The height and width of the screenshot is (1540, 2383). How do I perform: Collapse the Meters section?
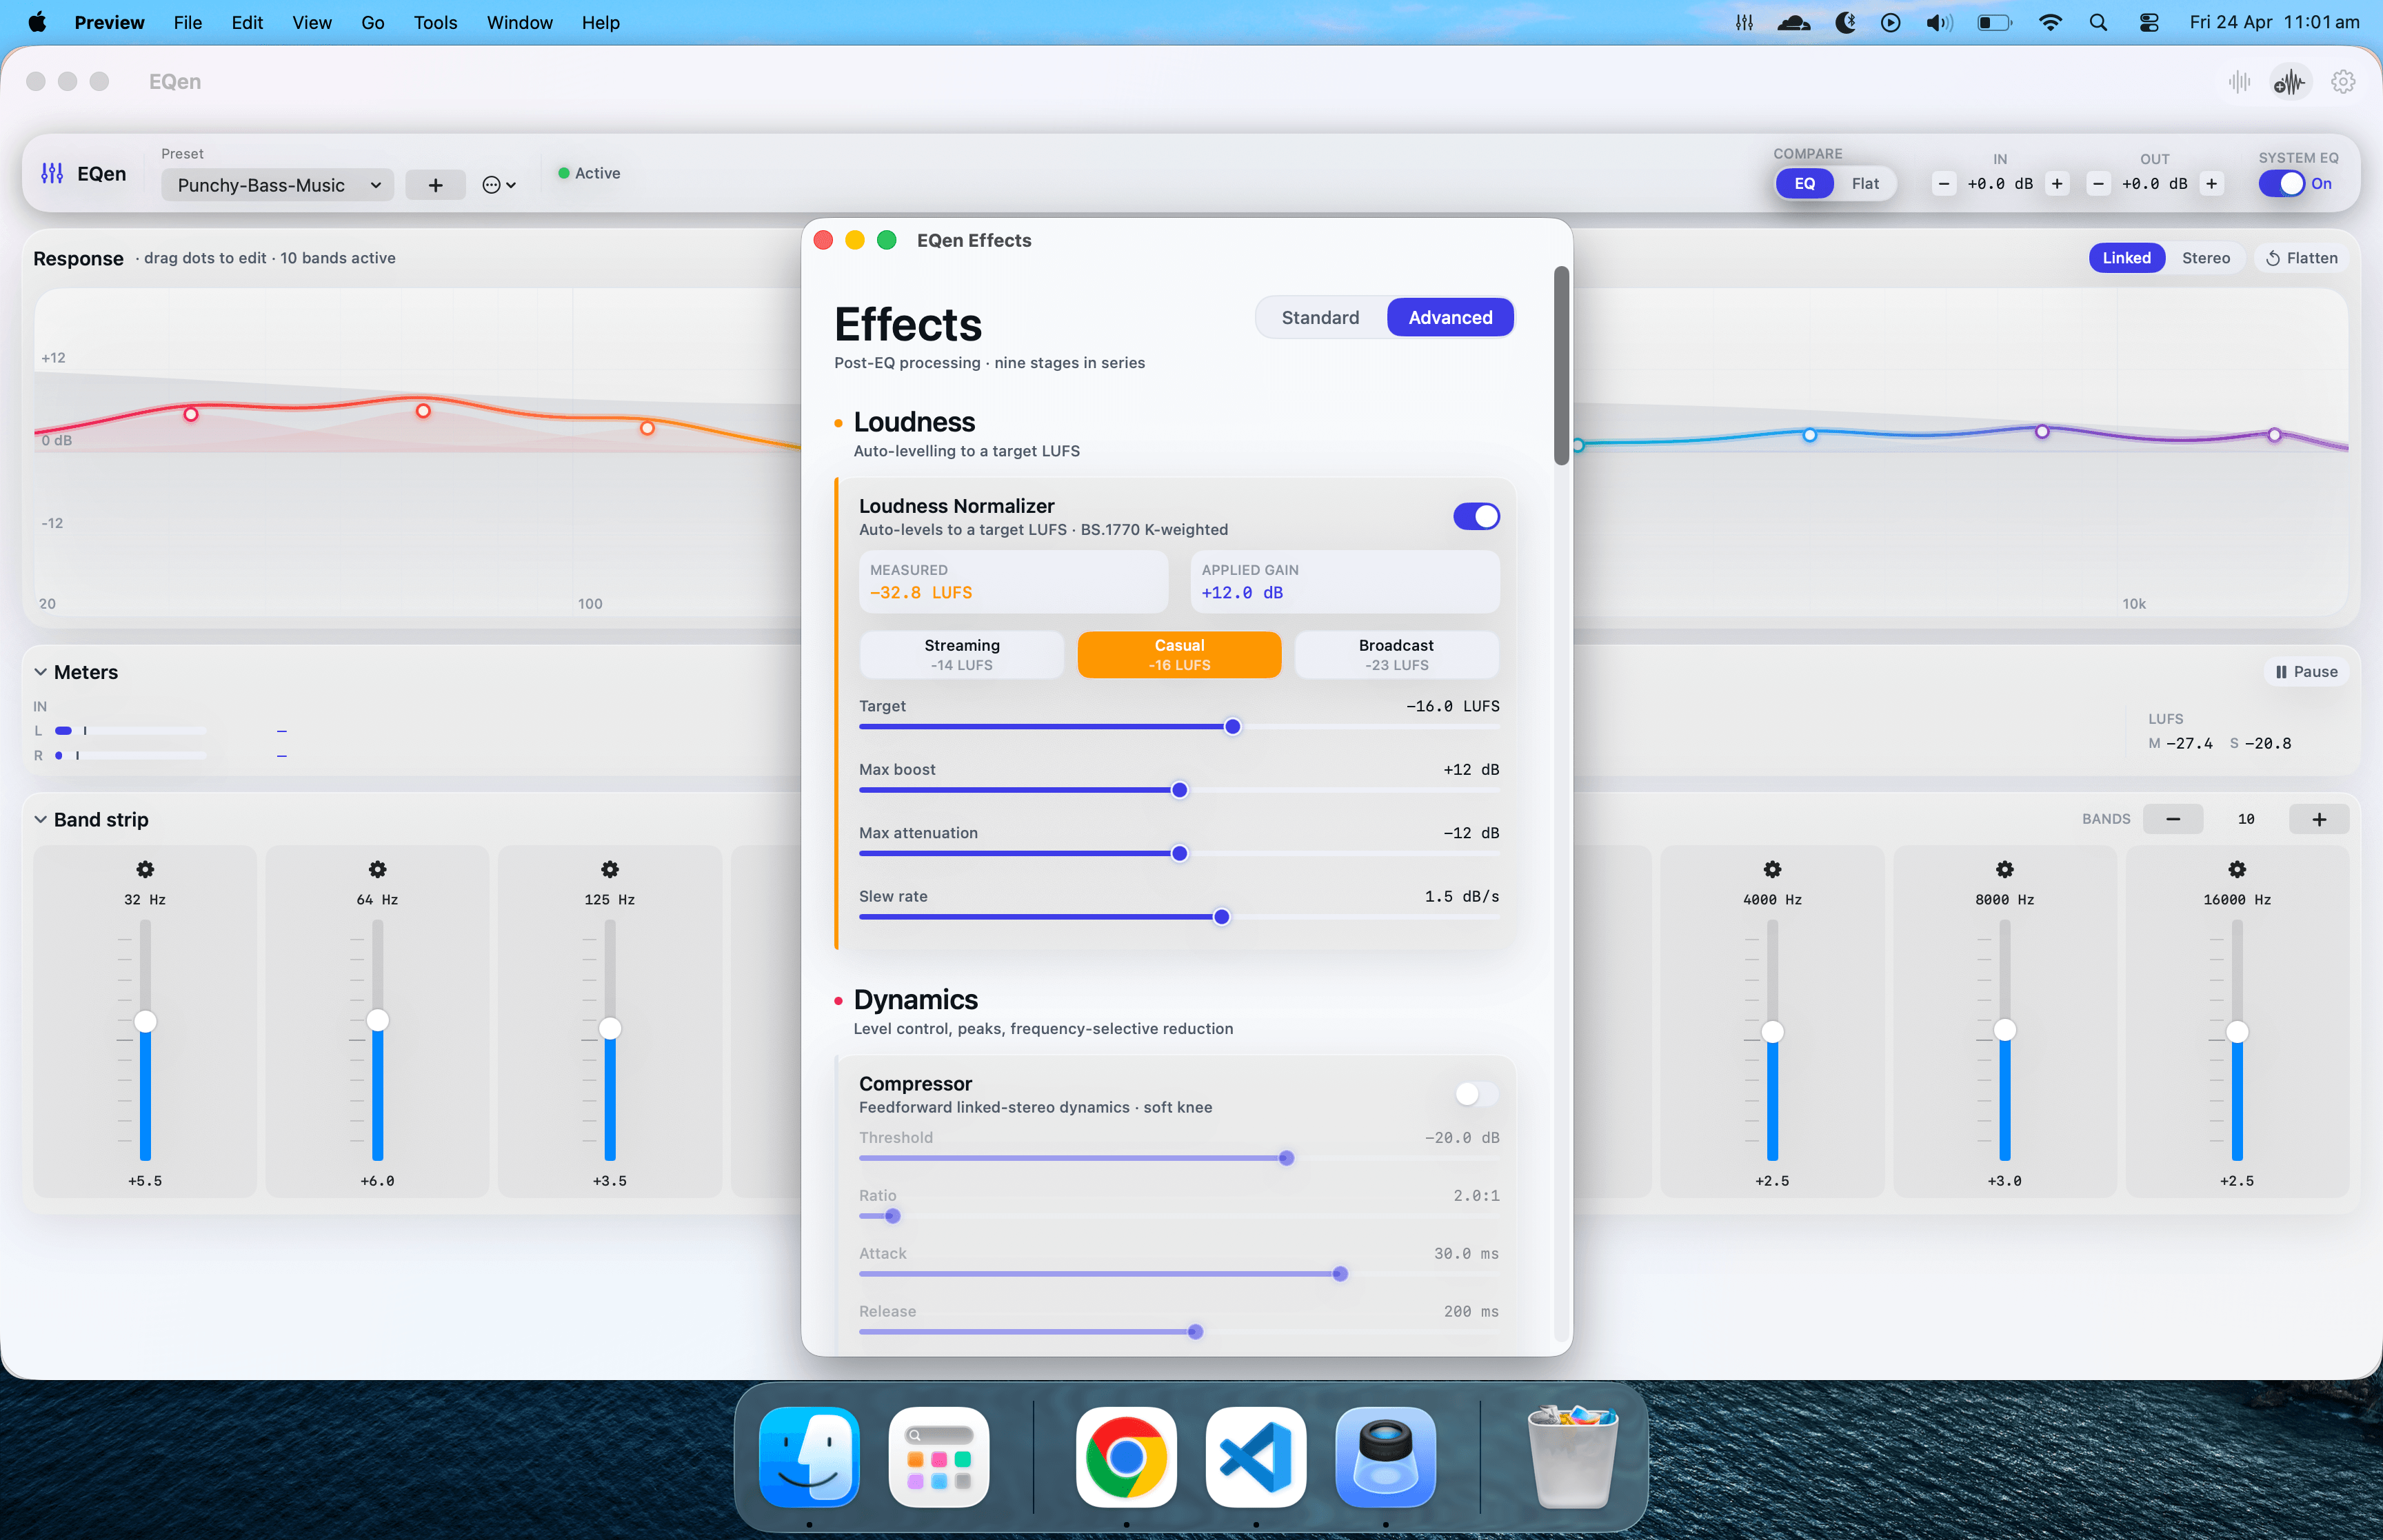click(41, 672)
